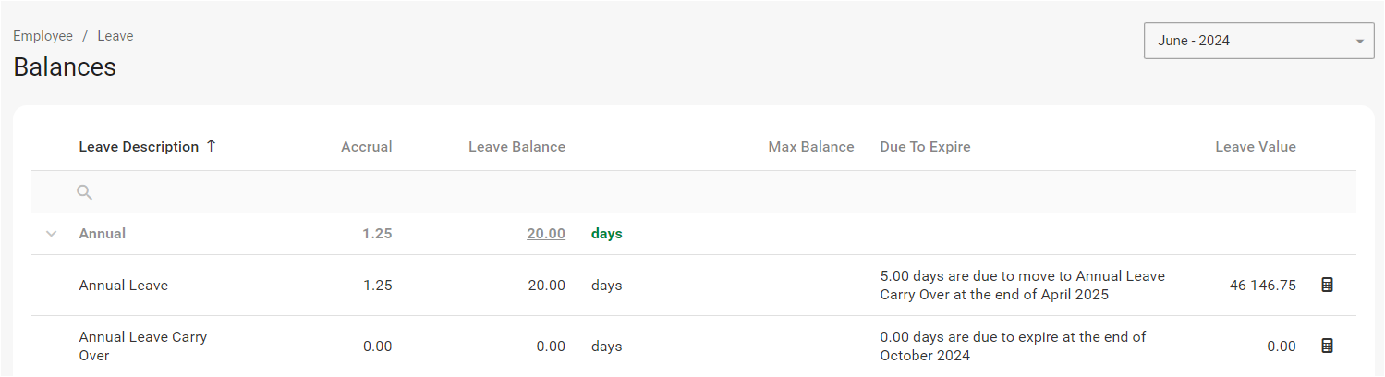Go to the Leave breadcrumb
This screenshot has height=377, width=1385.
[x=115, y=36]
